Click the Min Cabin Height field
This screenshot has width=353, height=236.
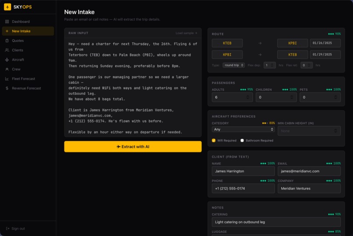click(309, 131)
